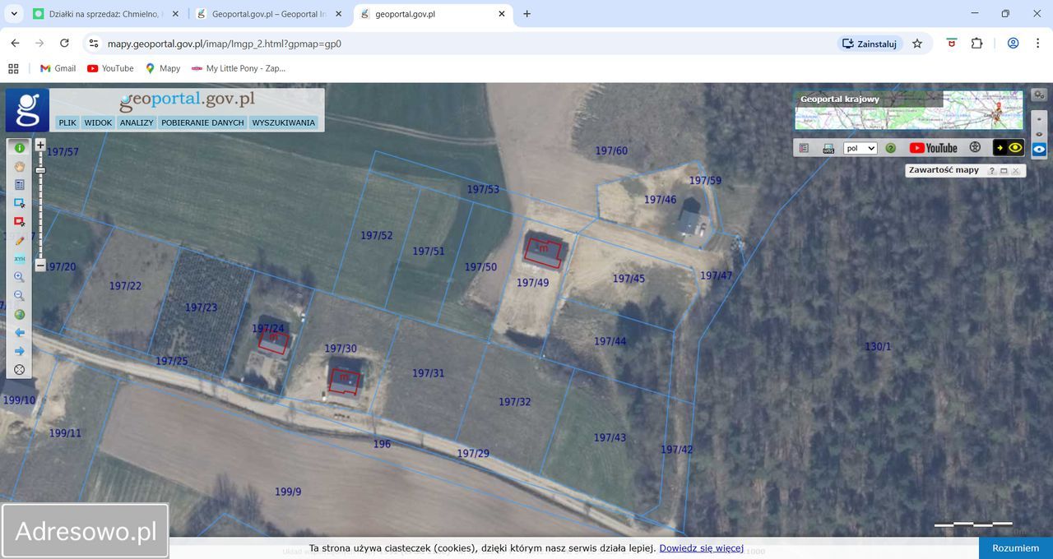Viewport: 1053px width, 559px height.
Task: Toggle the yellow-eye high contrast mode
Action: (1009, 148)
